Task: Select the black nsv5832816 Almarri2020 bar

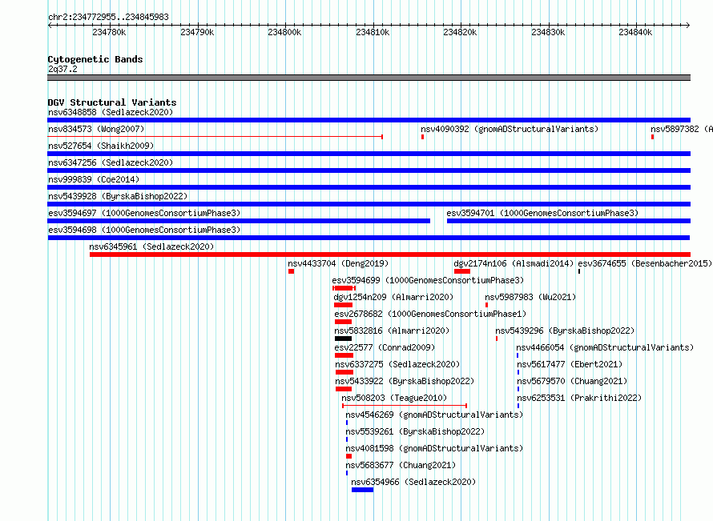Action: pyautogui.click(x=343, y=339)
